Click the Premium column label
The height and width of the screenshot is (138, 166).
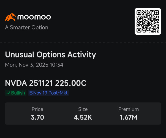pos(128,109)
